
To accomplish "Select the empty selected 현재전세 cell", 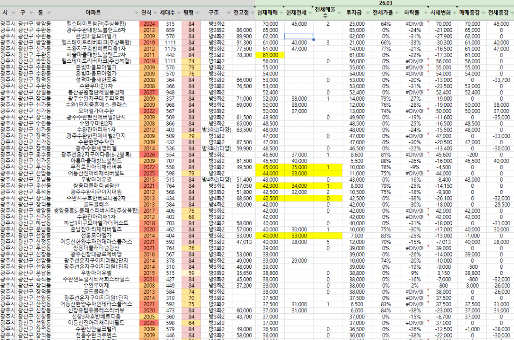I will pyautogui.click(x=298, y=36).
